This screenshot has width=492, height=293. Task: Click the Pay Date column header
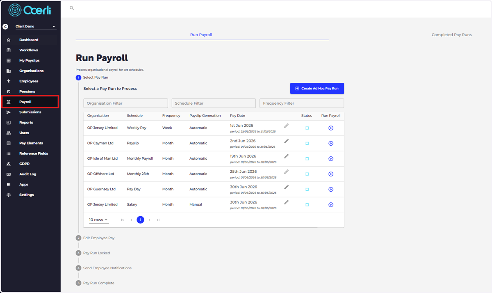(x=237, y=116)
